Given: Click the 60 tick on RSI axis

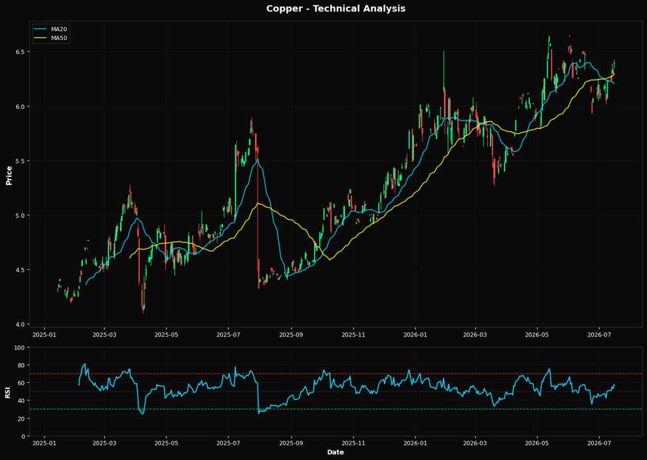Looking at the screenshot, I should pos(23,383).
